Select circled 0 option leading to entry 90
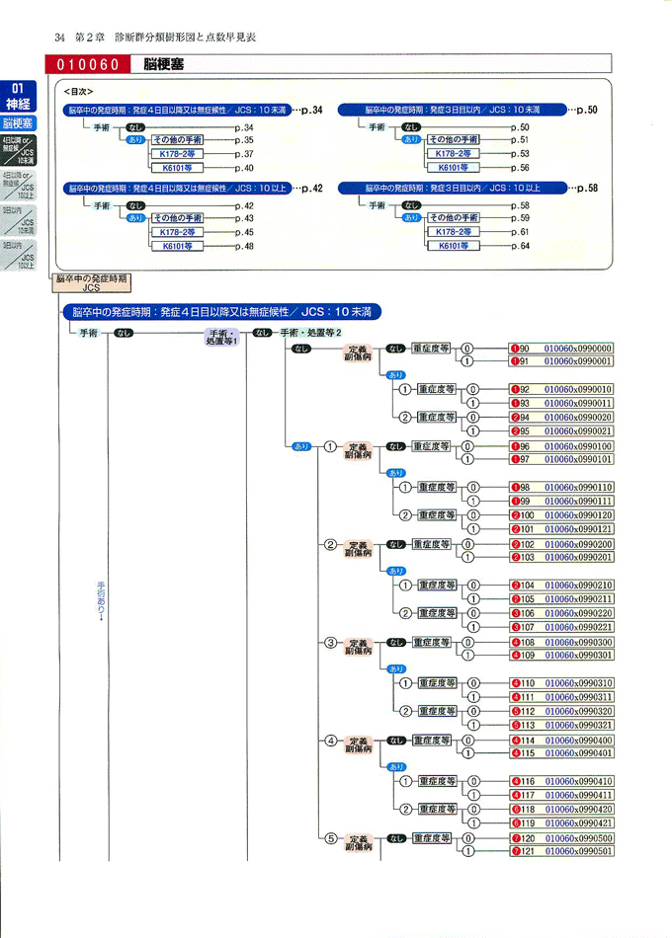The width and height of the screenshot is (672, 938). tap(468, 349)
